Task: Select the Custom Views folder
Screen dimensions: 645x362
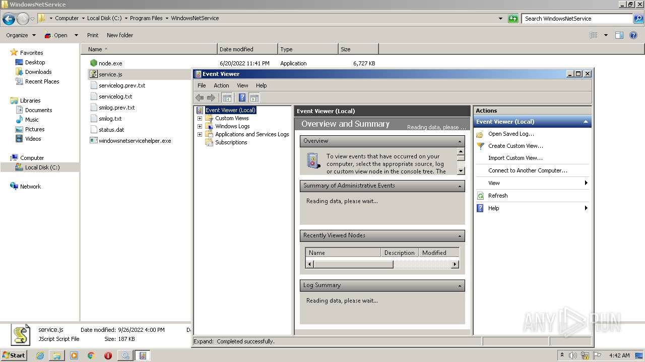Action: (232, 118)
